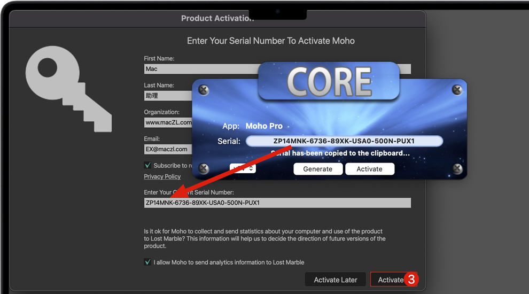Open the Privacy Policy link

point(162,176)
